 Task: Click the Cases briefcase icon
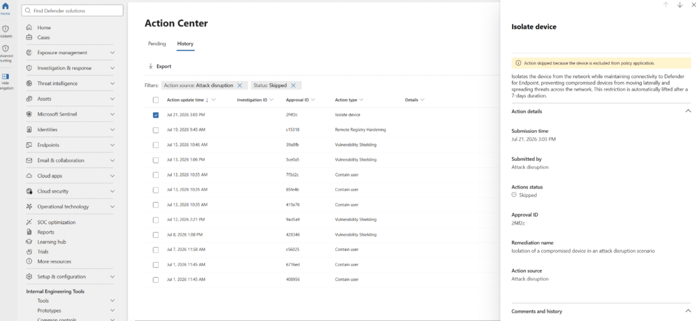pos(29,38)
